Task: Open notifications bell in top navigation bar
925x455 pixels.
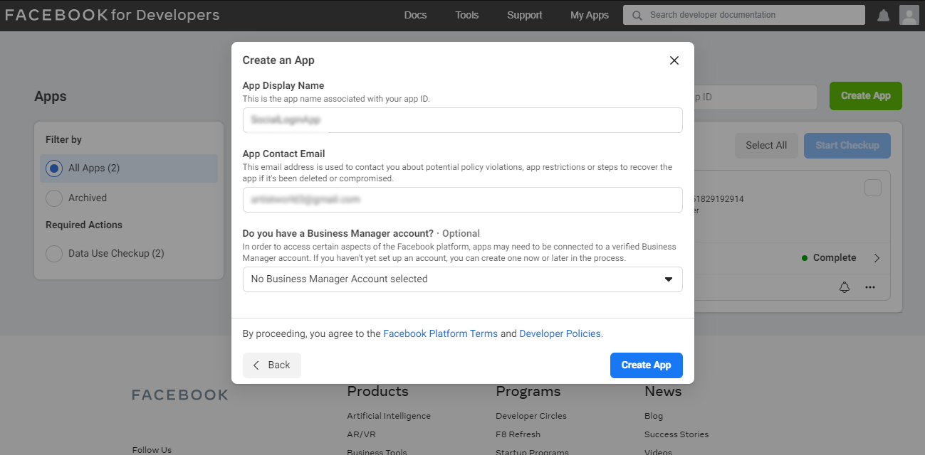Action: [884, 15]
